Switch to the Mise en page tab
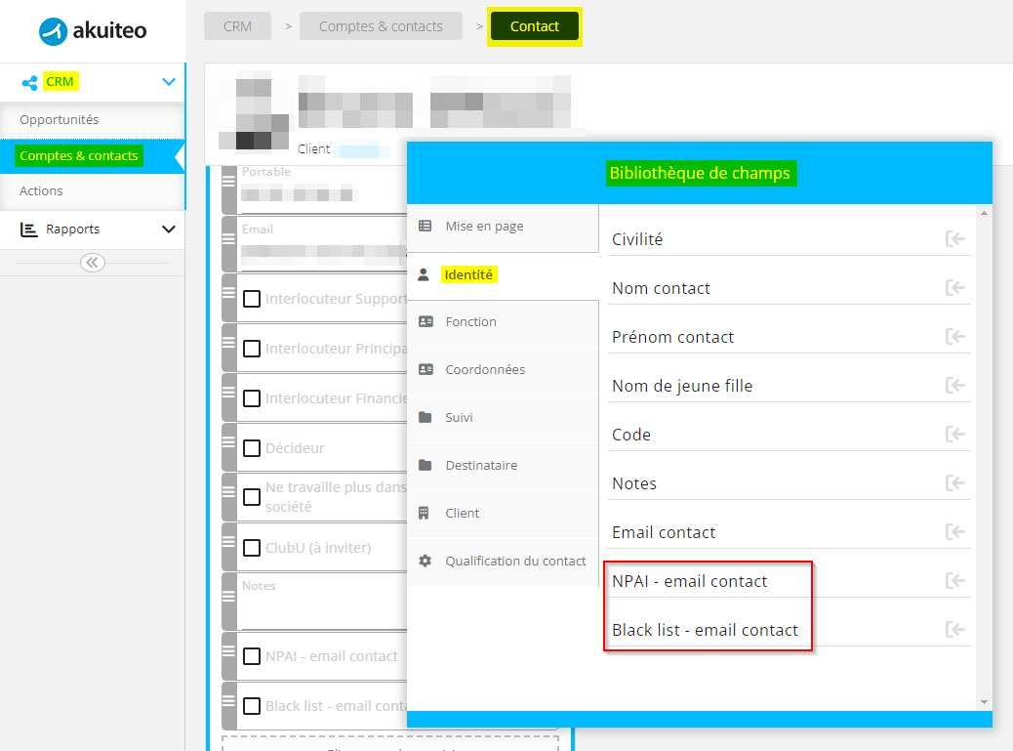 (484, 227)
